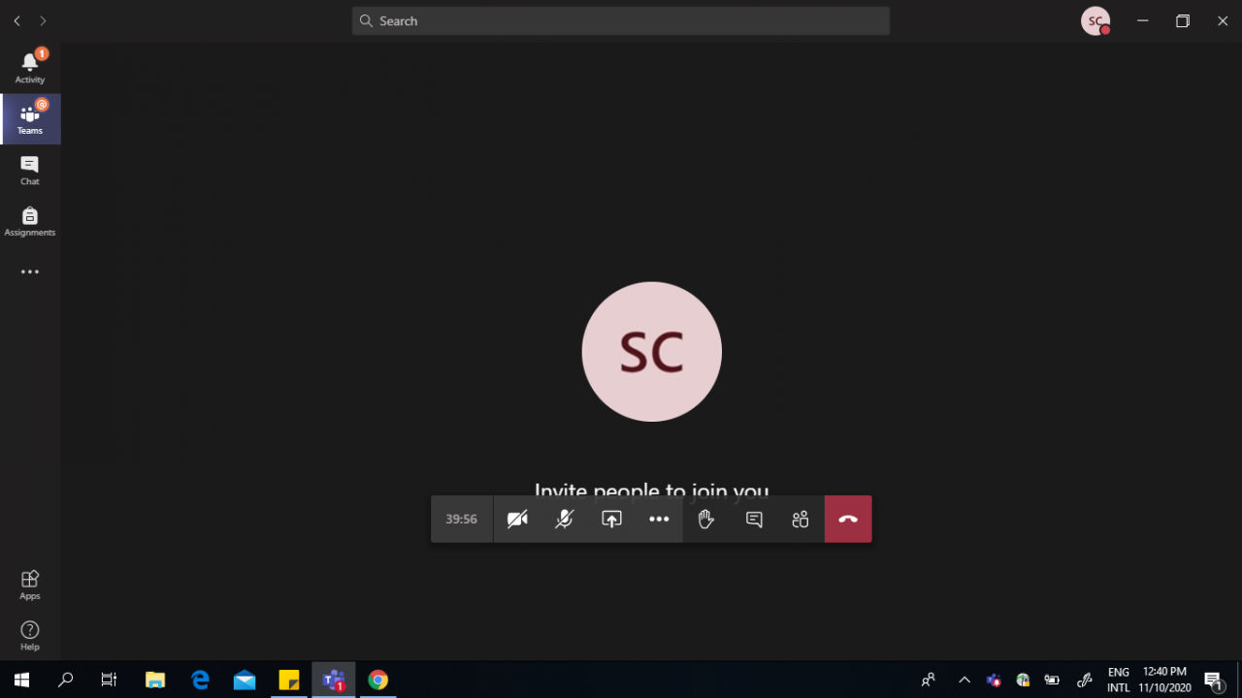Open Google Chrome from the taskbar
The image size is (1242, 698).
(x=378, y=680)
